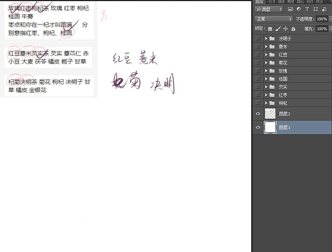
Task: Switch to the 历史 panel tab
Action: (x=272, y=2)
